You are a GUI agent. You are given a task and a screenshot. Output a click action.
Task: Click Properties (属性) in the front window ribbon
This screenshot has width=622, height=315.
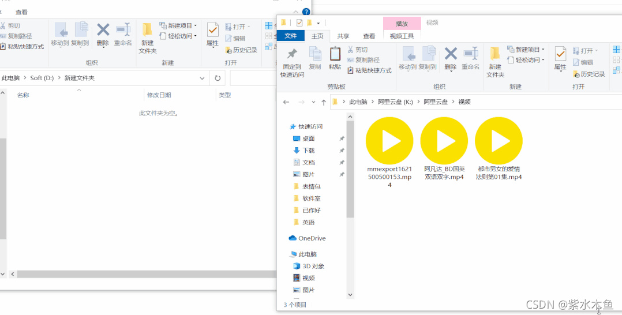coord(560,59)
